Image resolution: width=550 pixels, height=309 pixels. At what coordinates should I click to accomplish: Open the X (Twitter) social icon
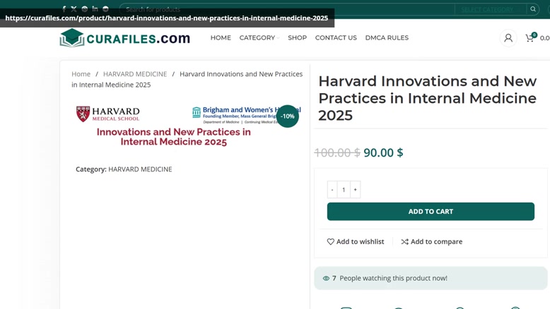(x=74, y=8)
